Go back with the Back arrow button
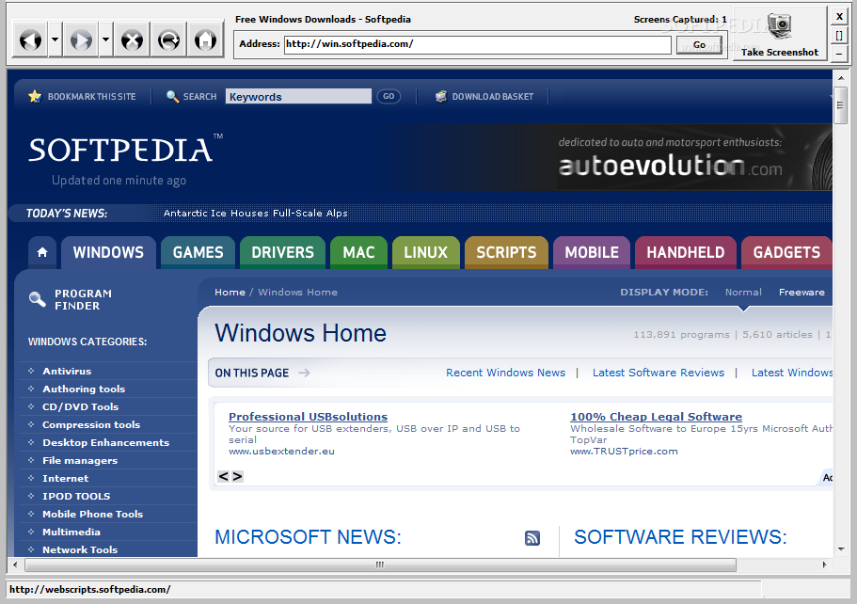 tap(30, 40)
